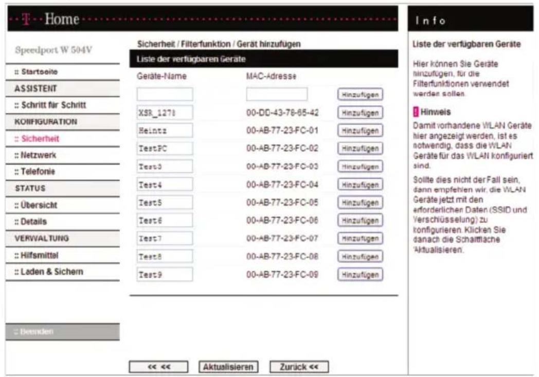Click the Geräte-Name column header

tap(161, 76)
